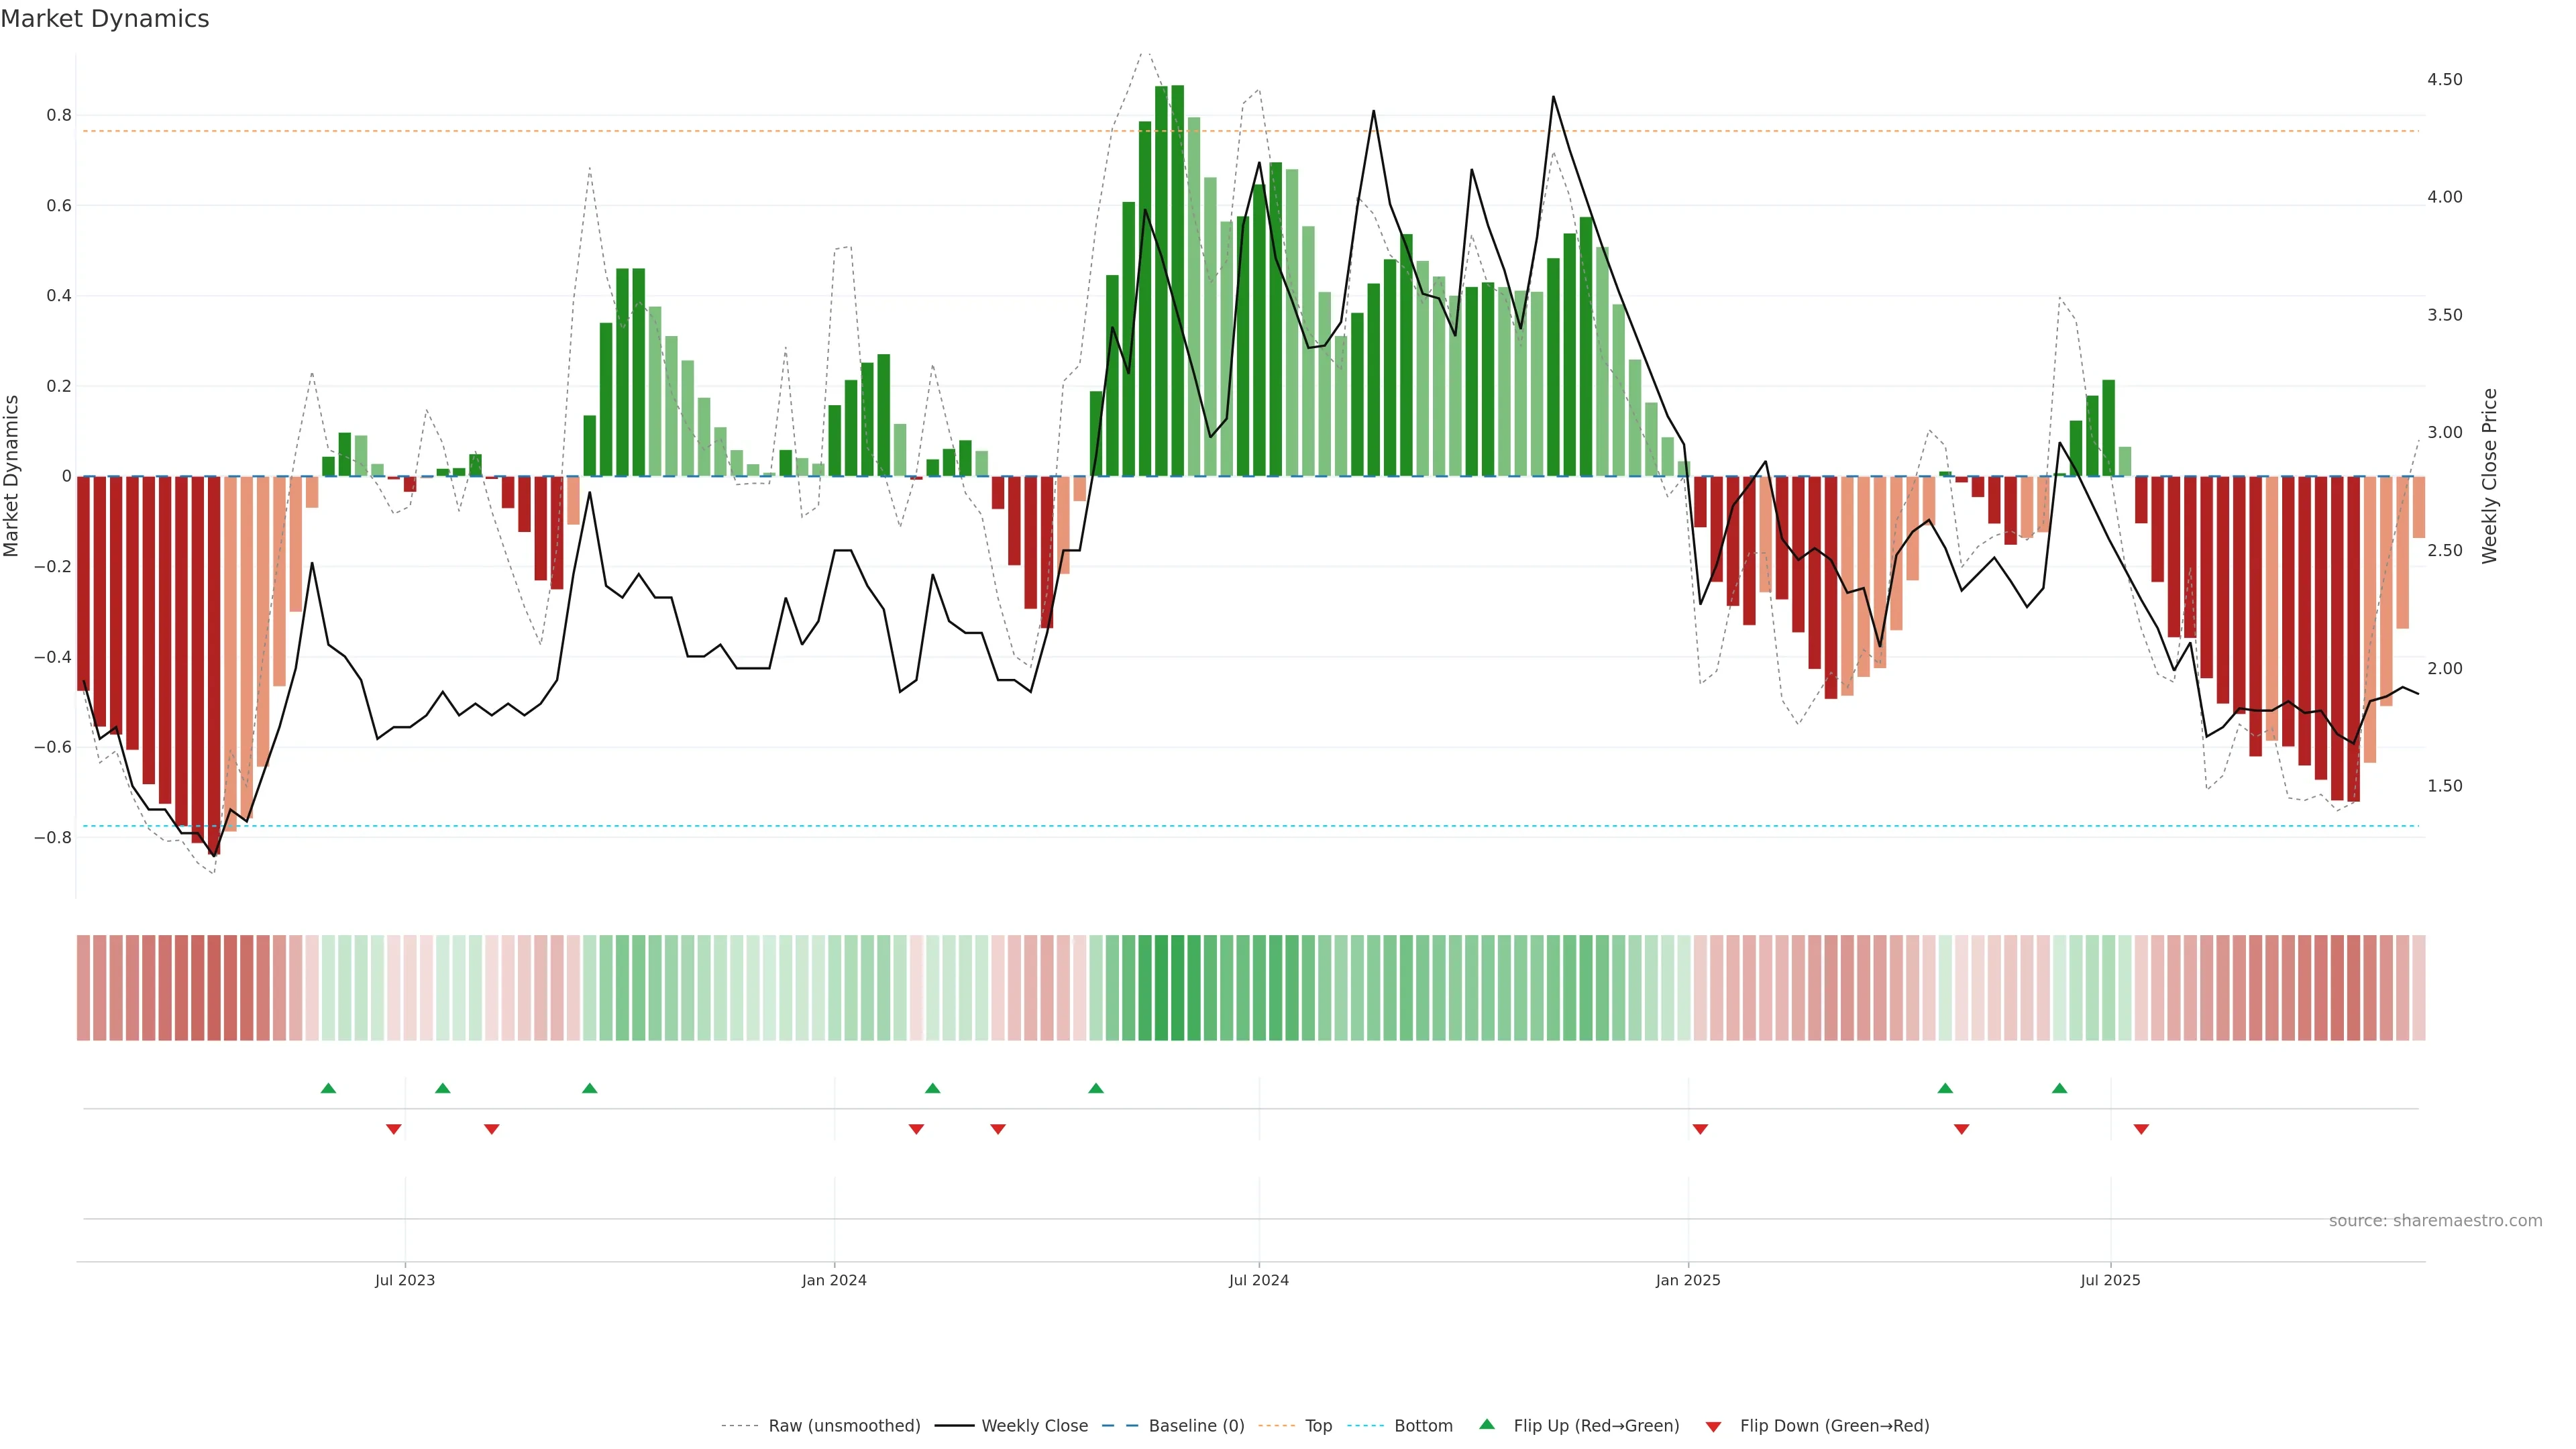The height and width of the screenshot is (1449, 2576).
Task: Click the Jan 2024 x-axis label
Action: 834,1280
